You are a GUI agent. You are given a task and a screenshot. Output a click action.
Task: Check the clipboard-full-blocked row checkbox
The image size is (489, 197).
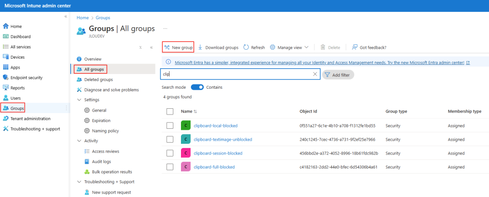click(x=170, y=167)
